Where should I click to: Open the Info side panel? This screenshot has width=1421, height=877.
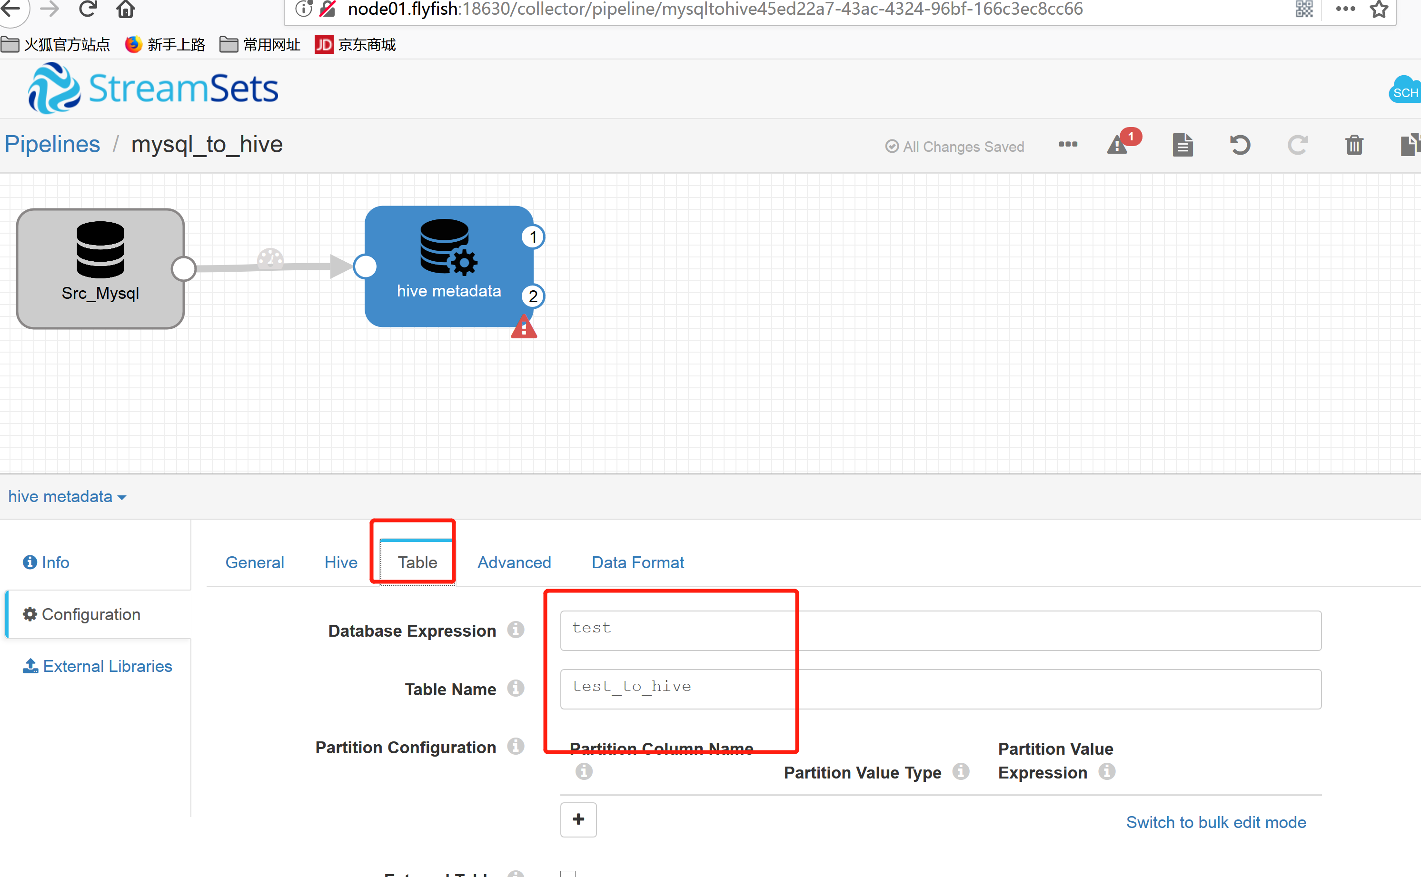[46, 562]
